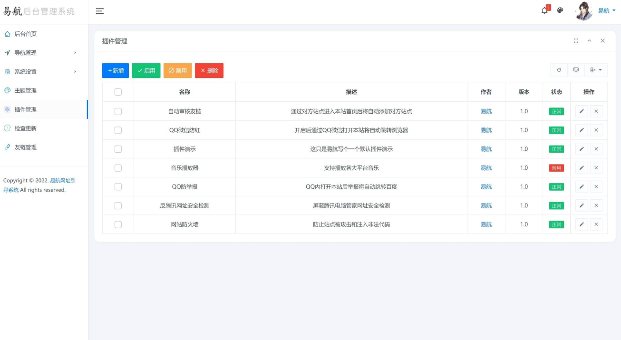Check the 音乐播放器 row checkbox
The image size is (621, 340).
click(118, 168)
